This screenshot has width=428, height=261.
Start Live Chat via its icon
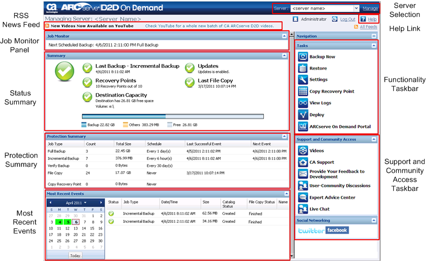click(303, 209)
